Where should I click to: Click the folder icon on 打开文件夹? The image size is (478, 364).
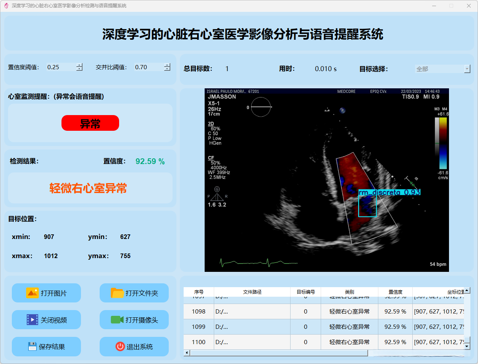117,293
